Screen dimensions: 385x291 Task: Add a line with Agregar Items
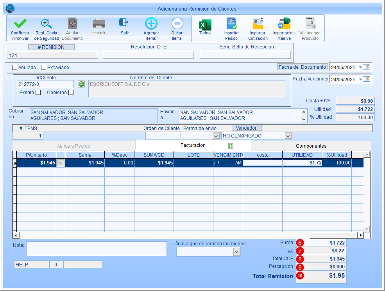pyautogui.click(x=151, y=24)
